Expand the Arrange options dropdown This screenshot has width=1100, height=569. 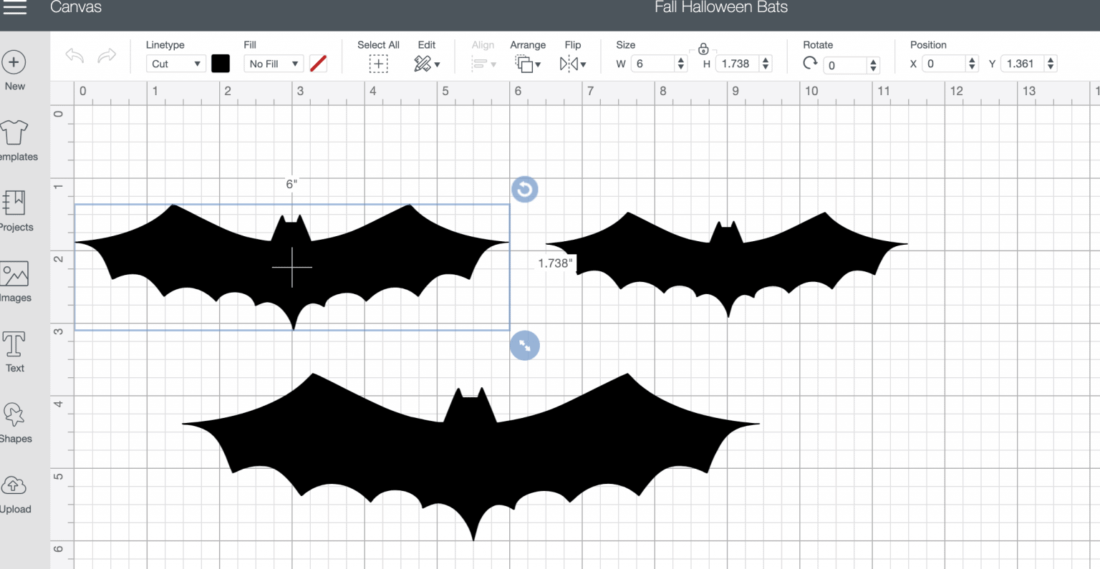528,64
